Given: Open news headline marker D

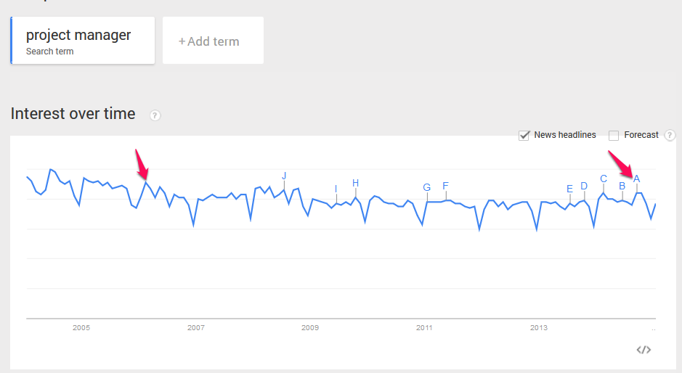Looking at the screenshot, I should coord(584,186).
